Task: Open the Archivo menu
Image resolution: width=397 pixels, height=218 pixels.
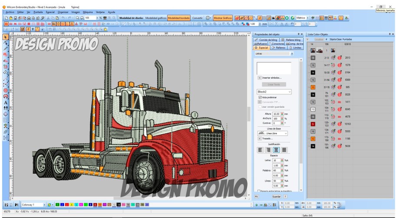Action: click(10, 12)
